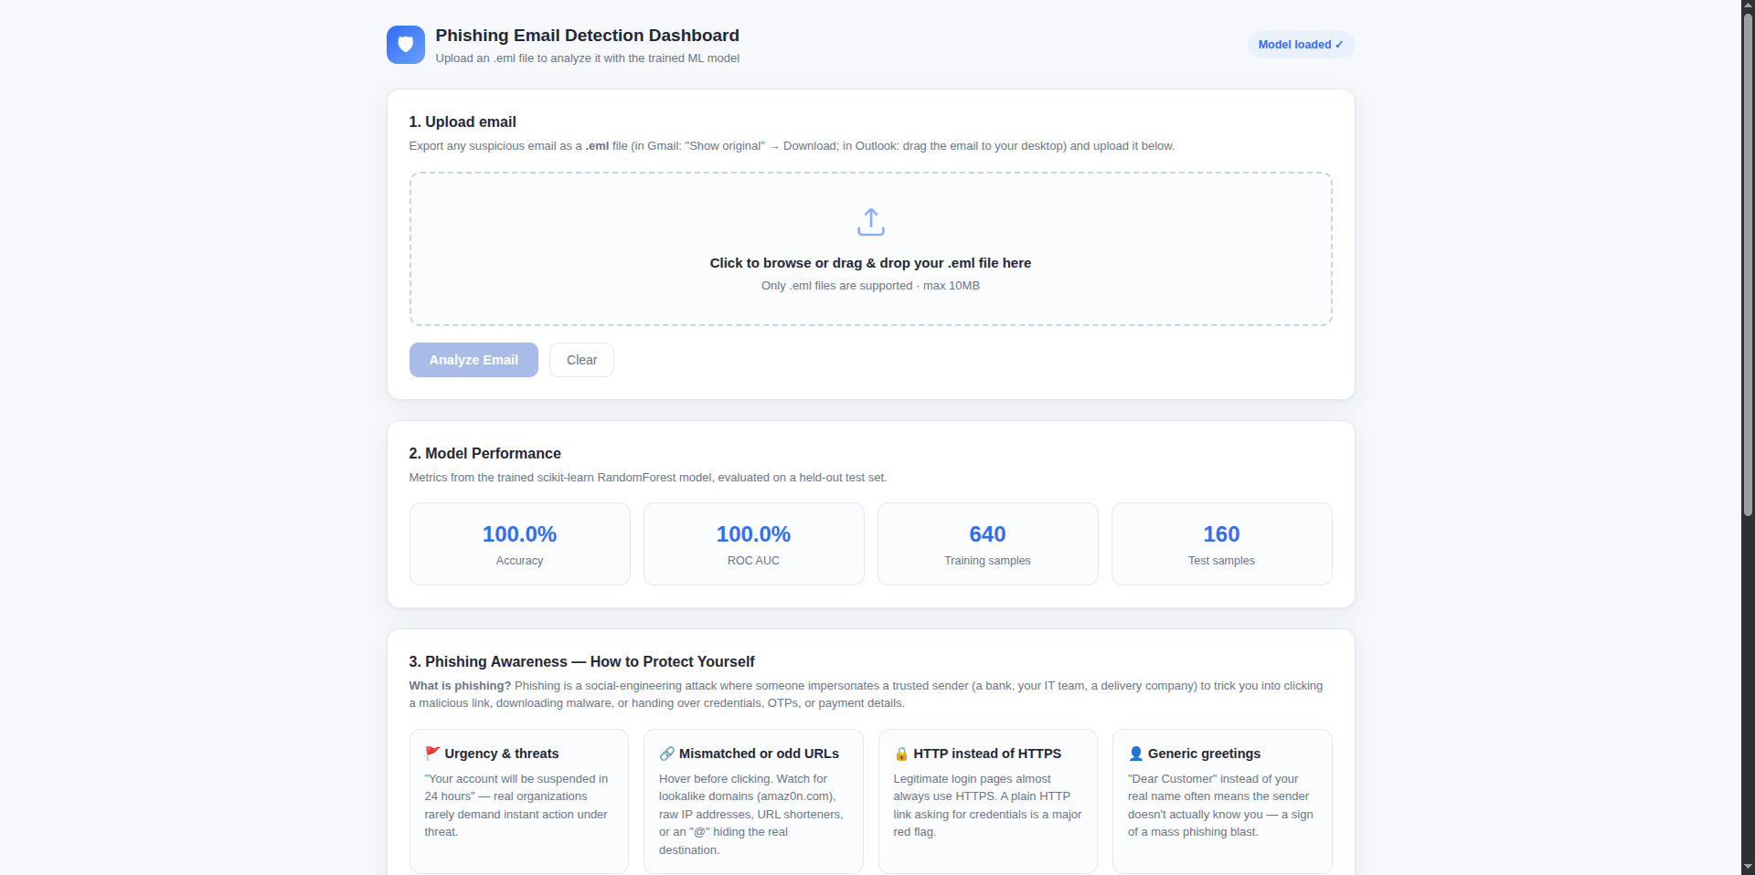Click the subtitle 'Upload an .eml file to analyze'
This screenshot has height=875, width=1755.
pyautogui.click(x=587, y=58)
